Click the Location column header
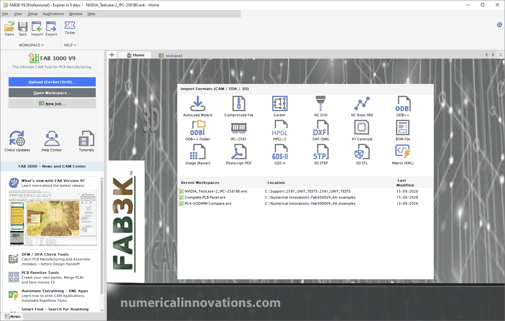Viewport: 505px width, 321px height. pos(276,183)
